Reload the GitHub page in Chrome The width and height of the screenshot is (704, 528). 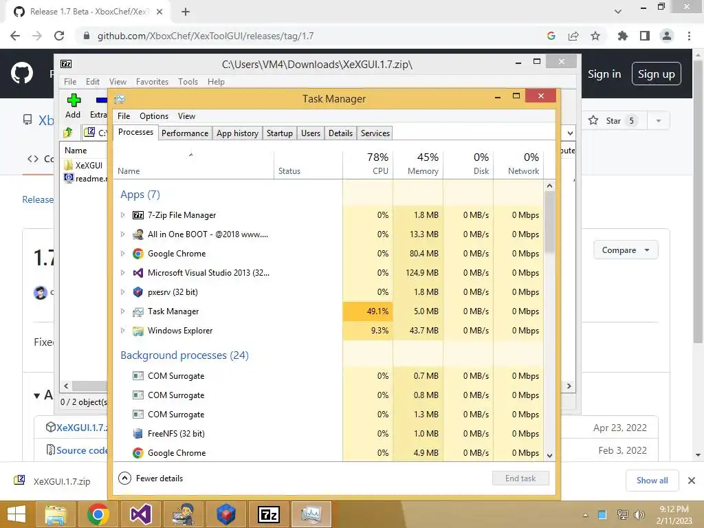click(59, 36)
